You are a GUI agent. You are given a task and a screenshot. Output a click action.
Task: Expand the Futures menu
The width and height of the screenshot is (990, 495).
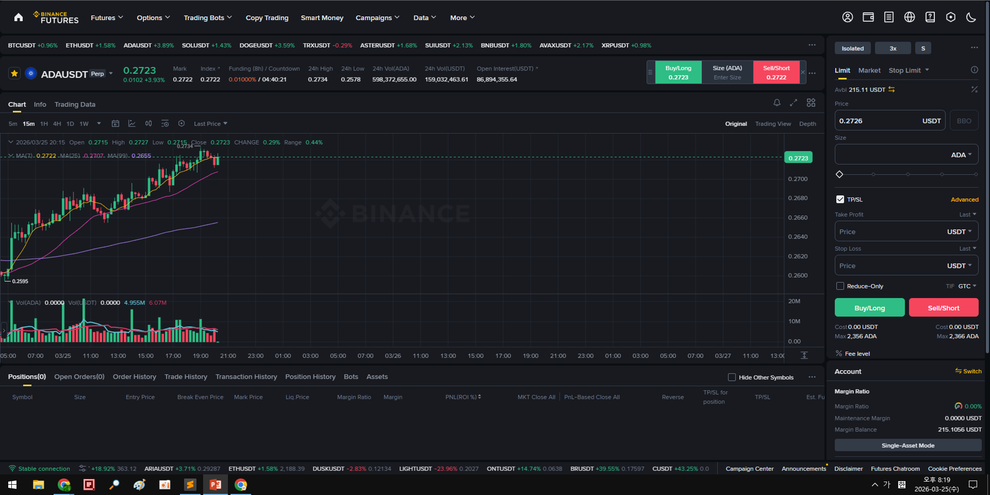point(107,17)
